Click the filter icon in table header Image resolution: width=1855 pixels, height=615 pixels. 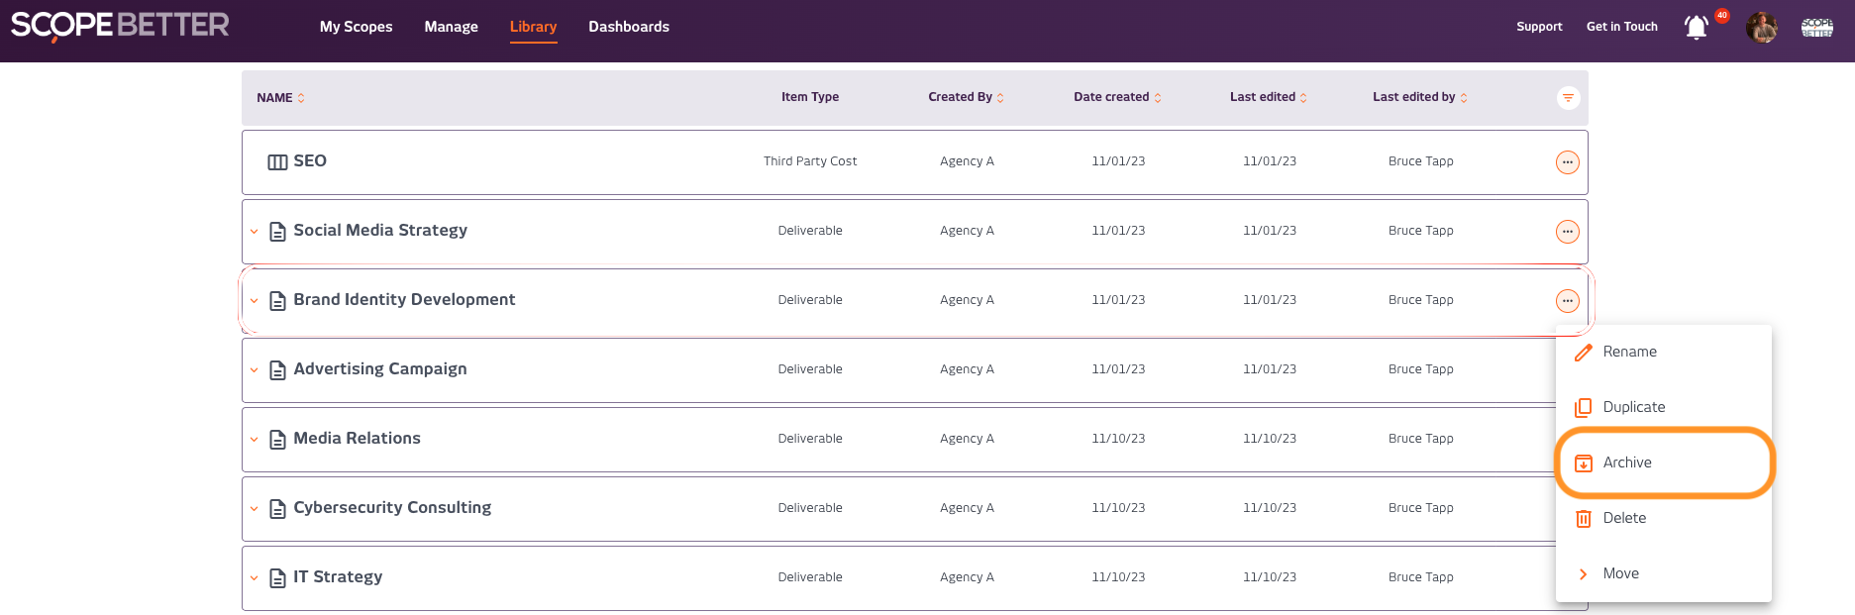click(x=1568, y=98)
